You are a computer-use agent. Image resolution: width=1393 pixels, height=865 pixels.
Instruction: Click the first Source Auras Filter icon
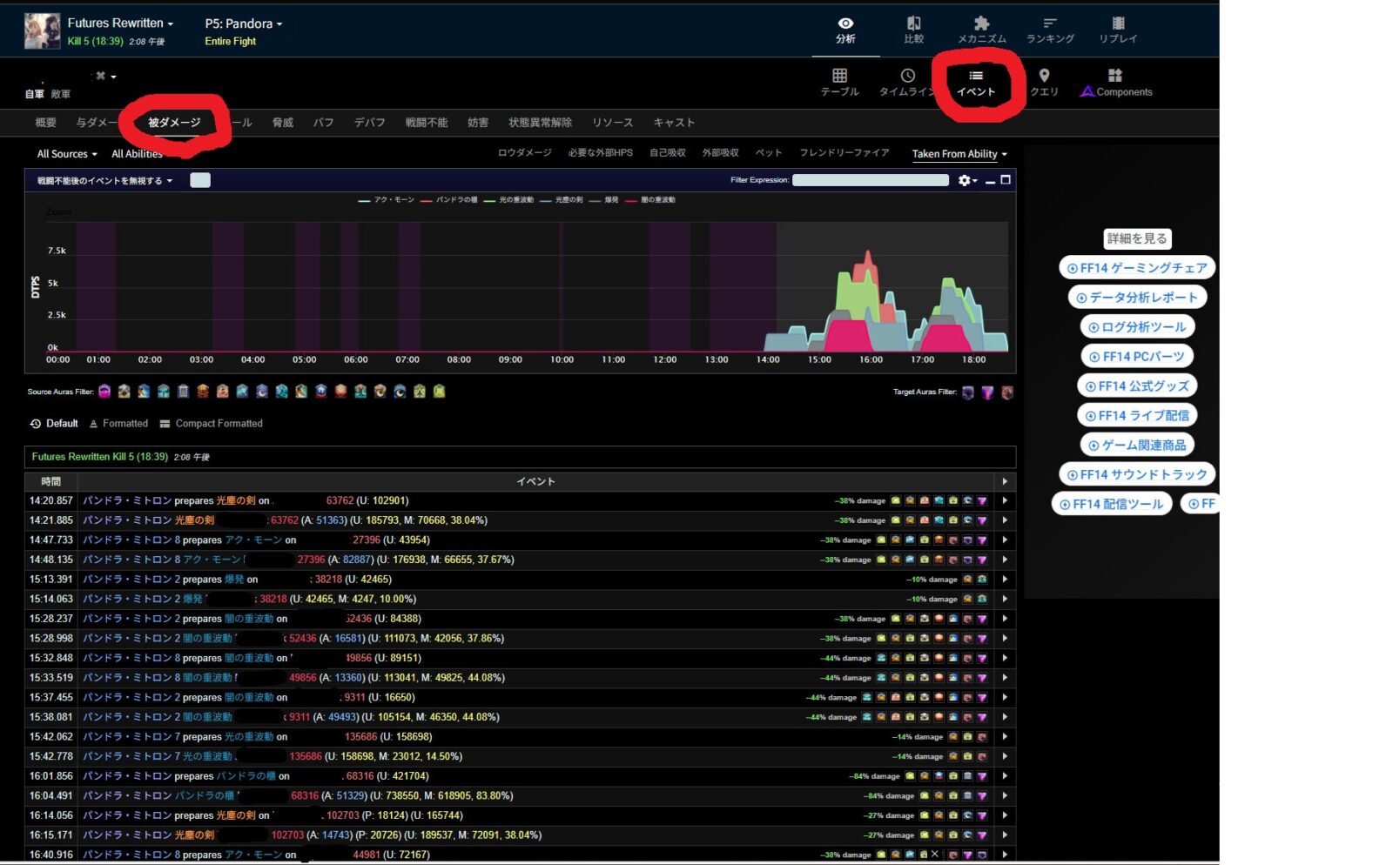click(x=104, y=392)
